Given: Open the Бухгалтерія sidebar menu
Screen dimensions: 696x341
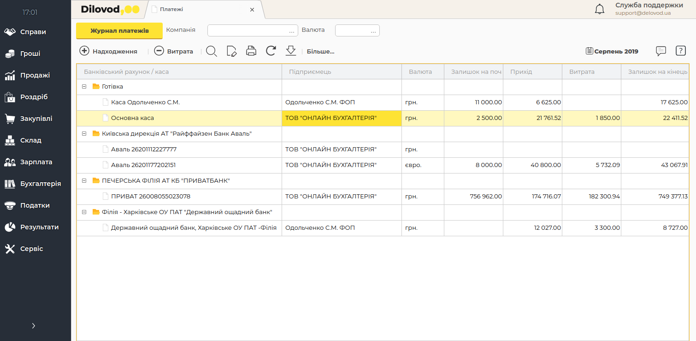Looking at the screenshot, I should [40, 184].
